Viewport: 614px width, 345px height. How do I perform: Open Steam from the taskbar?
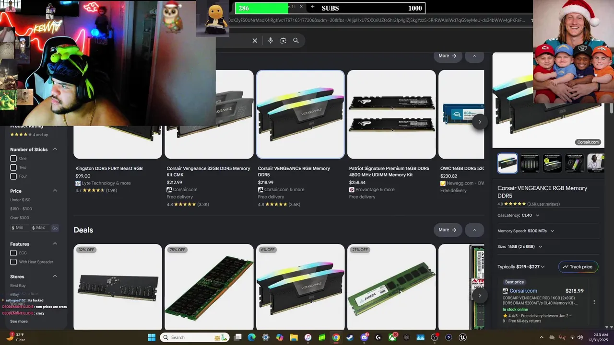click(350, 337)
